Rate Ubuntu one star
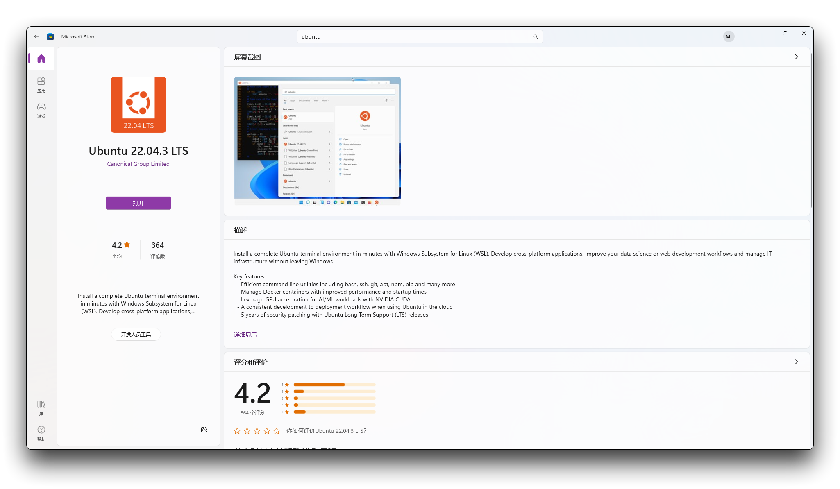The height and width of the screenshot is (489, 840). [237, 431]
